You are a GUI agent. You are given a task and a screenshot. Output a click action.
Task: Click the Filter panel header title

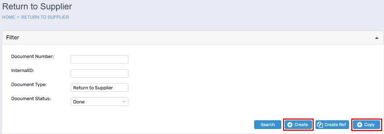13,38
